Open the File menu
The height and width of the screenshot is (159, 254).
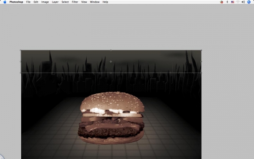coord(28,2)
